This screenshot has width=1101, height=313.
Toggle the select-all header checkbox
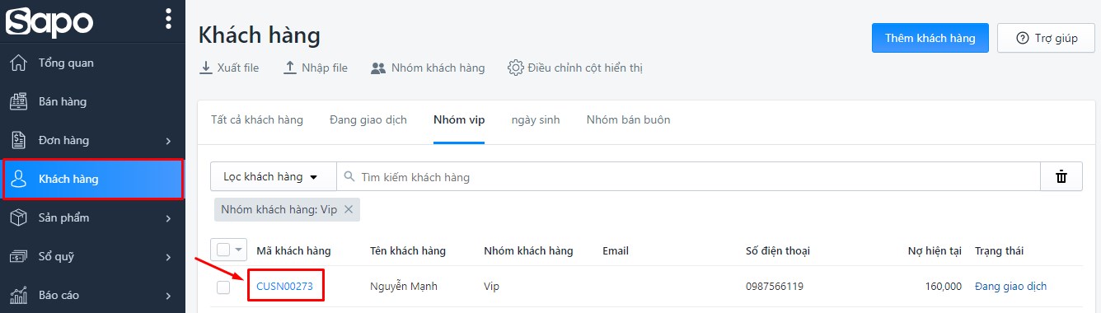(x=223, y=250)
